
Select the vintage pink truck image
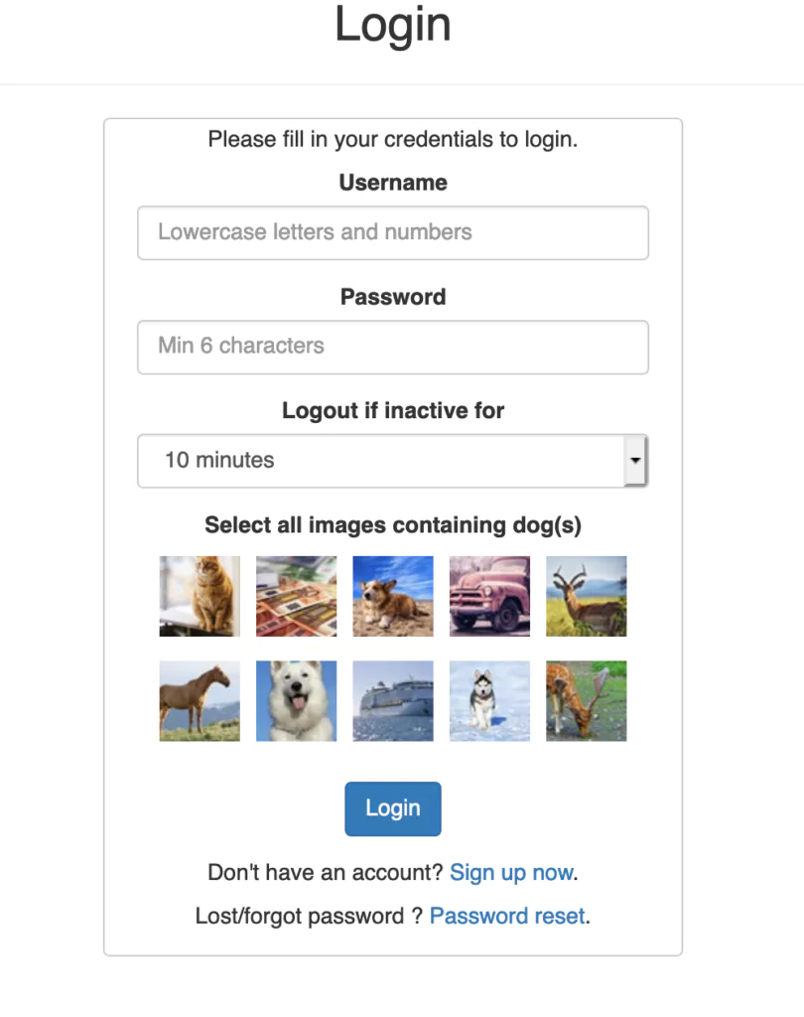[489, 596]
